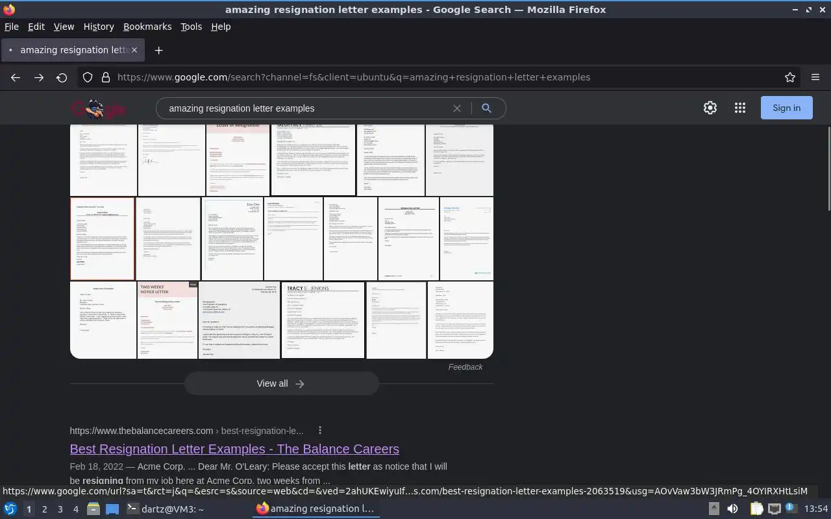
Task: Open the 'Jane Doe' letter thumbnail
Action: (x=232, y=239)
